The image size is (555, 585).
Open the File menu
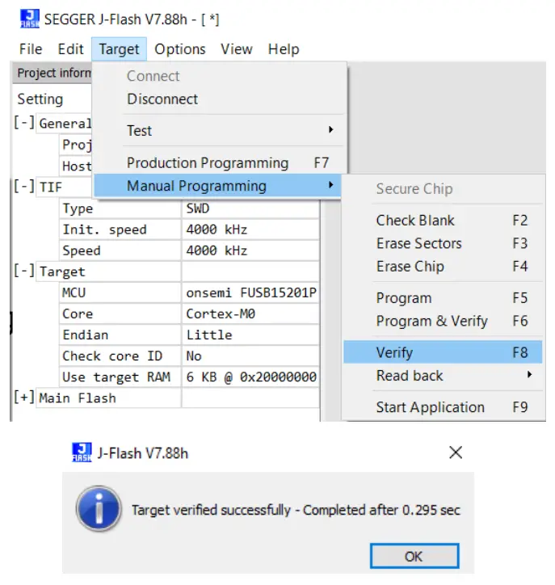pyautogui.click(x=31, y=49)
